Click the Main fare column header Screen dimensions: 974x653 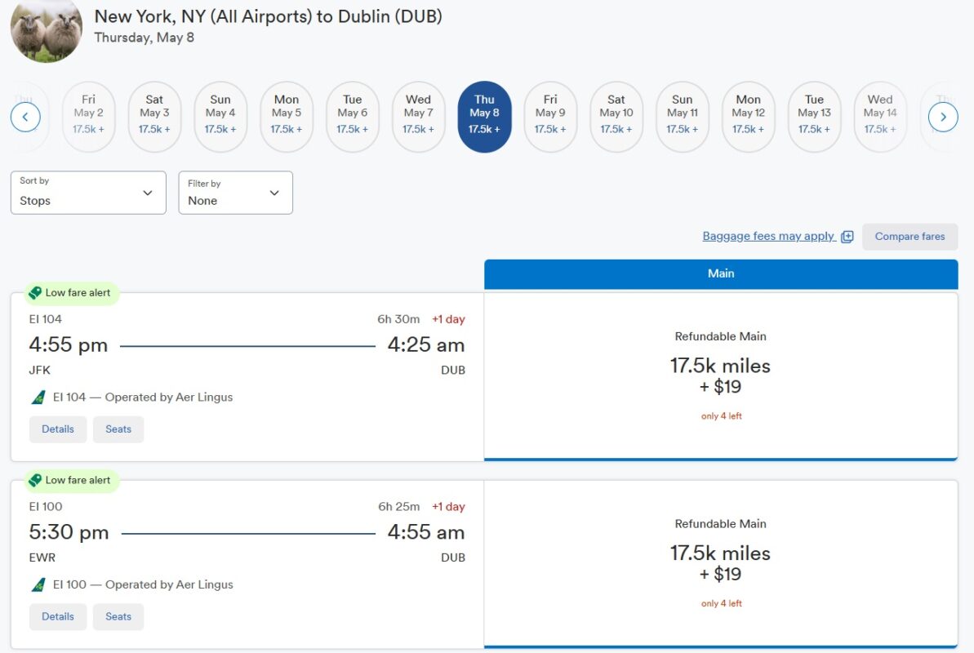721,273
